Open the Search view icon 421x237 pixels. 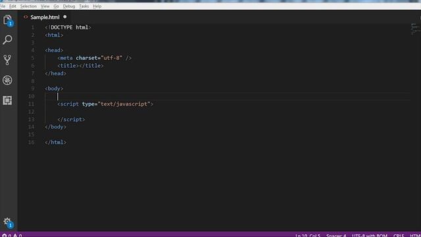click(7, 39)
